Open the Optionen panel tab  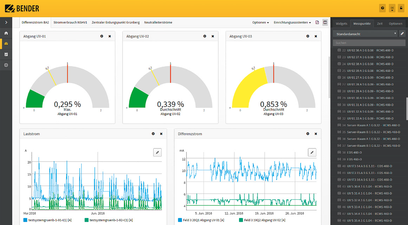395,24
